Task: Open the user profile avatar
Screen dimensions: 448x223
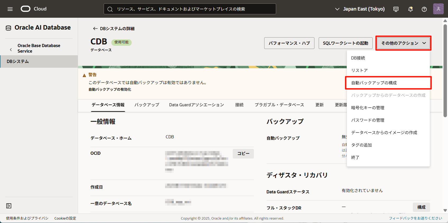Action: pyautogui.click(x=438, y=9)
